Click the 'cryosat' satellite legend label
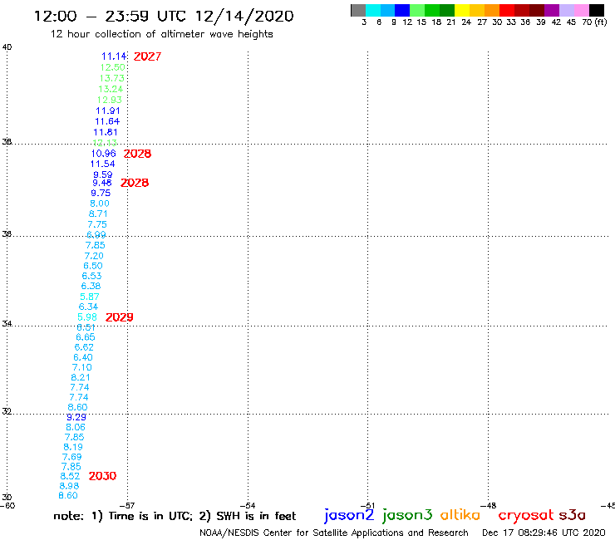 pos(526,515)
